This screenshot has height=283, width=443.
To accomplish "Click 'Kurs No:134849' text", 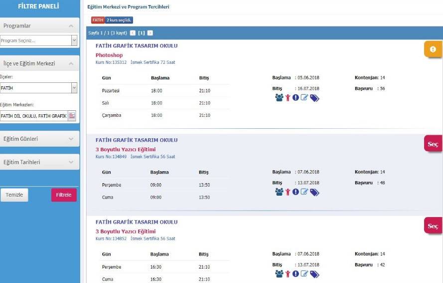I will tap(111, 157).
